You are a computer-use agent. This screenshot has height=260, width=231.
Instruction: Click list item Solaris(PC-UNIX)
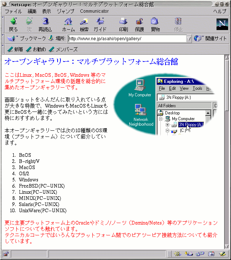pyautogui.click(x=39, y=204)
